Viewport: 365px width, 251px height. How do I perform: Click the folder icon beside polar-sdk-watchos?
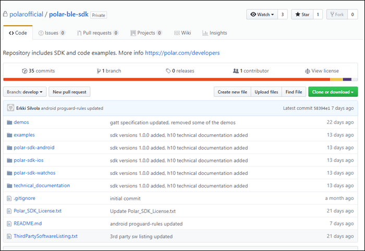pyautogui.click(x=9, y=173)
